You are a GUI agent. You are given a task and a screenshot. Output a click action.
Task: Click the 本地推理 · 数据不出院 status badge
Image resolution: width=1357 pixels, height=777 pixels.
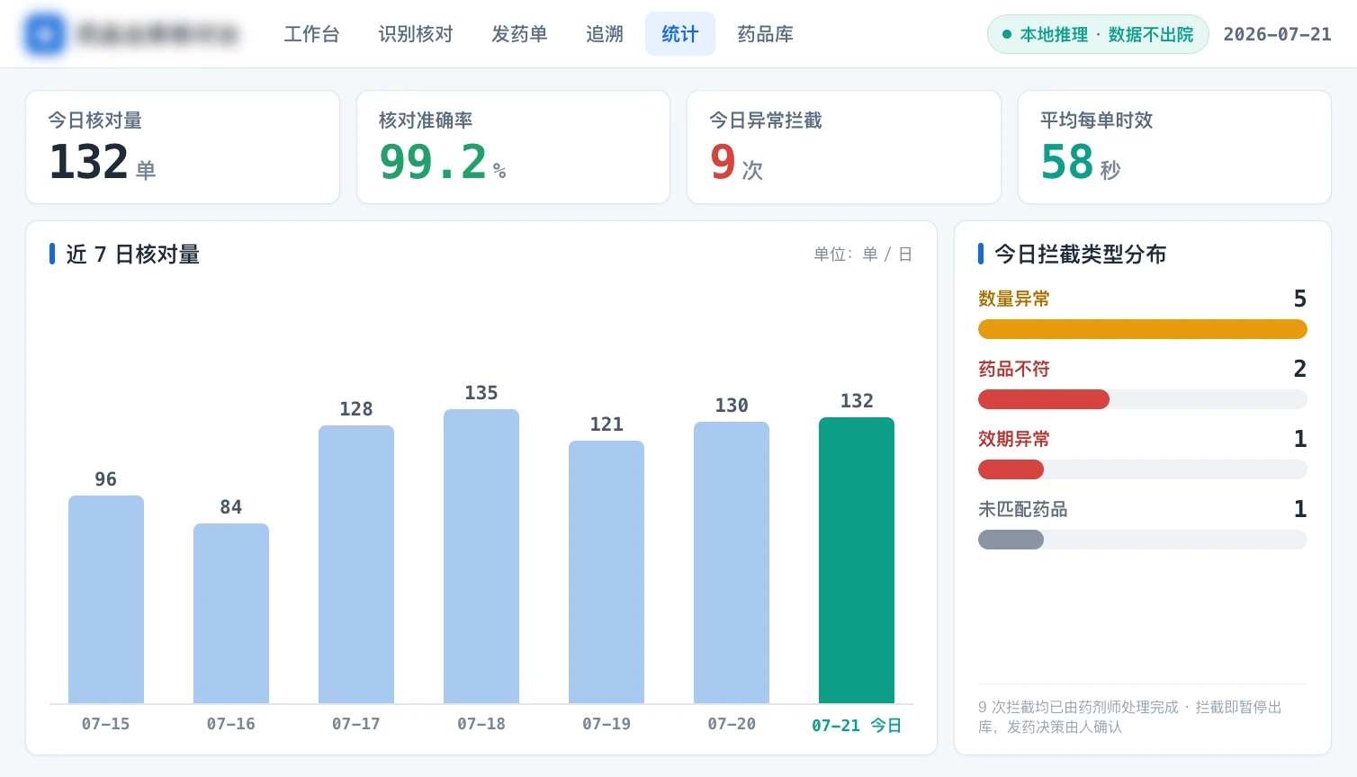tap(1098, 34)
